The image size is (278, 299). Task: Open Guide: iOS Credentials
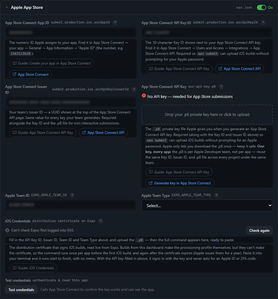tap(33, 268)
